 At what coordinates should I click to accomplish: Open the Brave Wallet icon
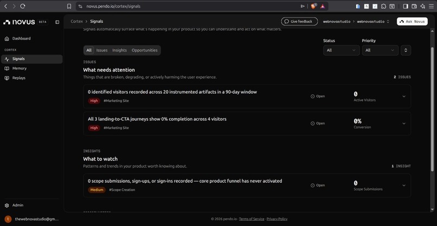pos(414,6)
